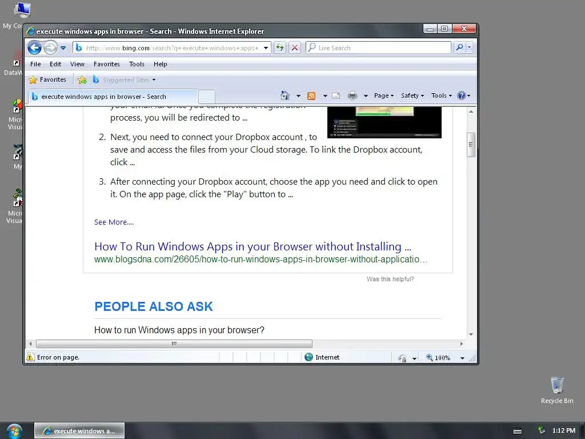585x439 pixels.
Task: Click the horizontal scrollbar right arrow
Action: click(462, 344)
